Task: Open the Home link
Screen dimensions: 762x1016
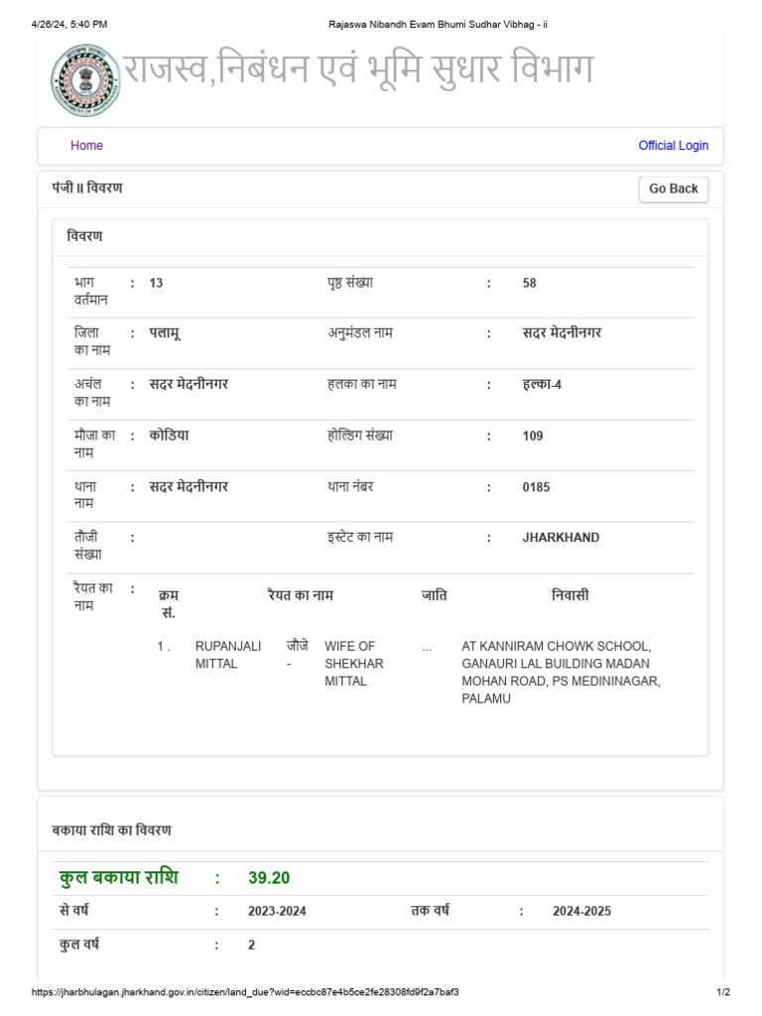Action: tap(86, 146)
